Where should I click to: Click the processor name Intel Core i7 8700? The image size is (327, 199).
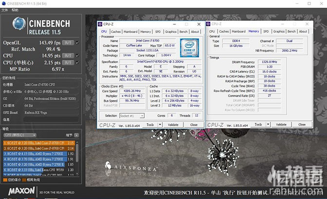(x=147, y=41)
